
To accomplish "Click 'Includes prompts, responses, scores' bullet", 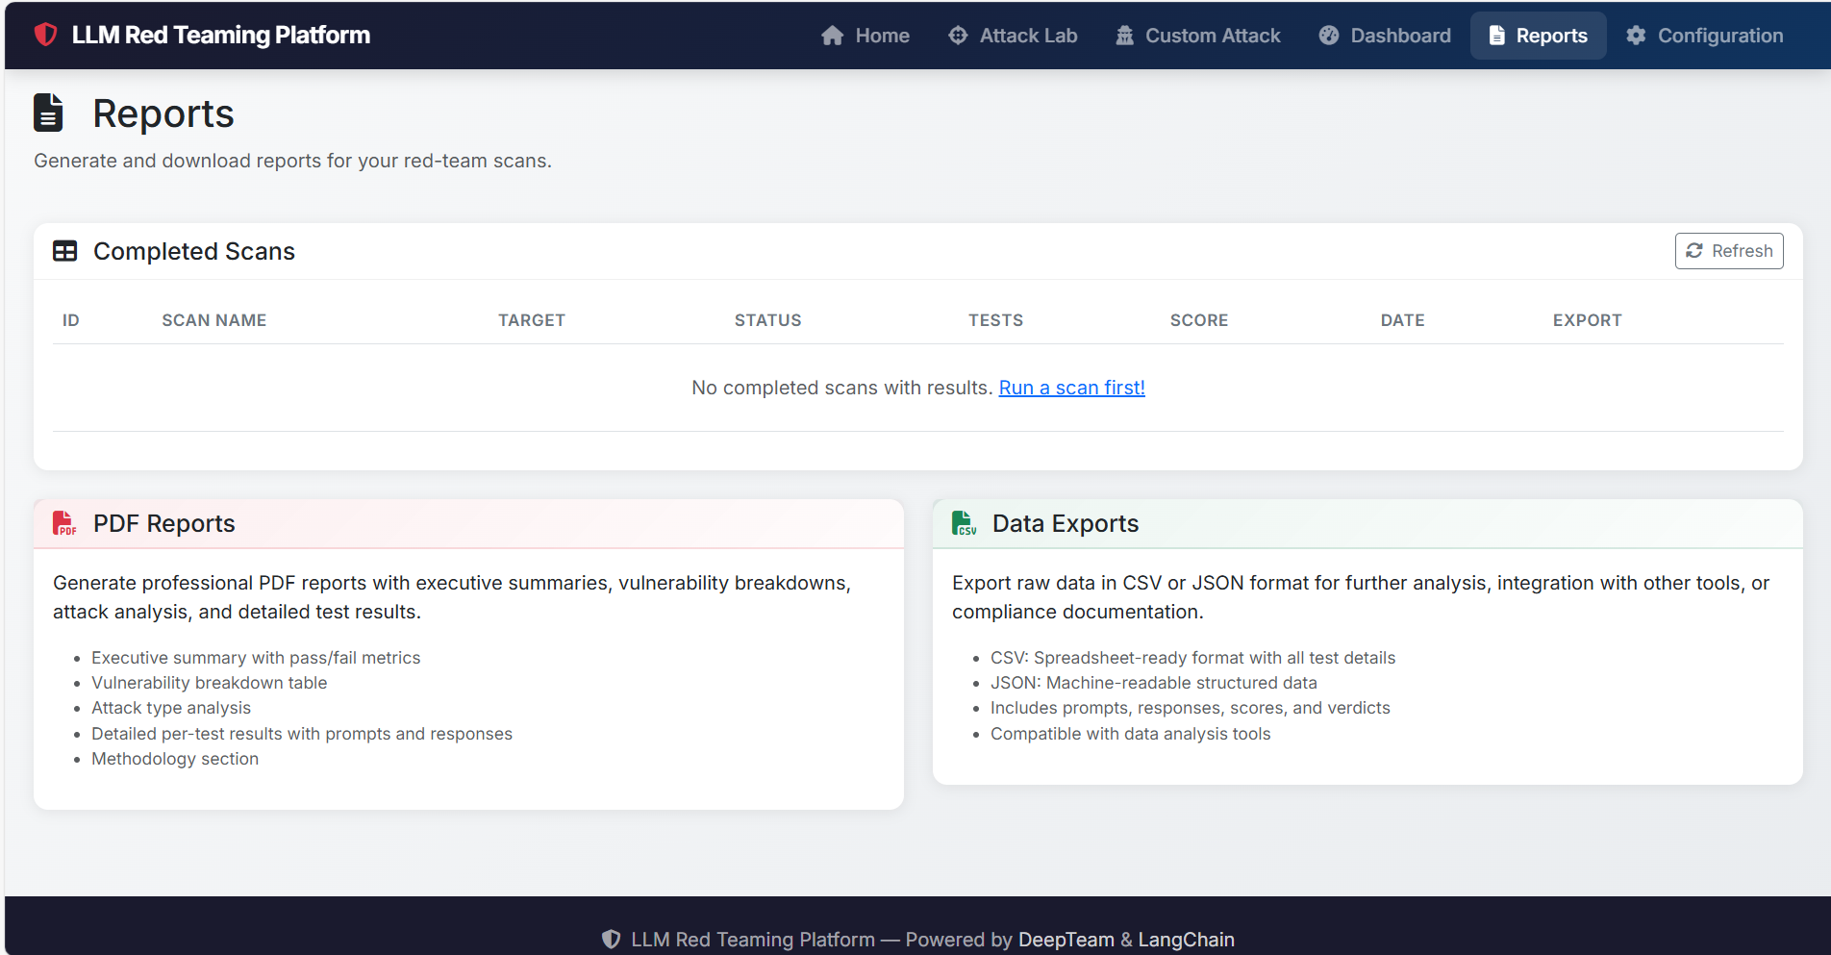I will pos(1191,708).
